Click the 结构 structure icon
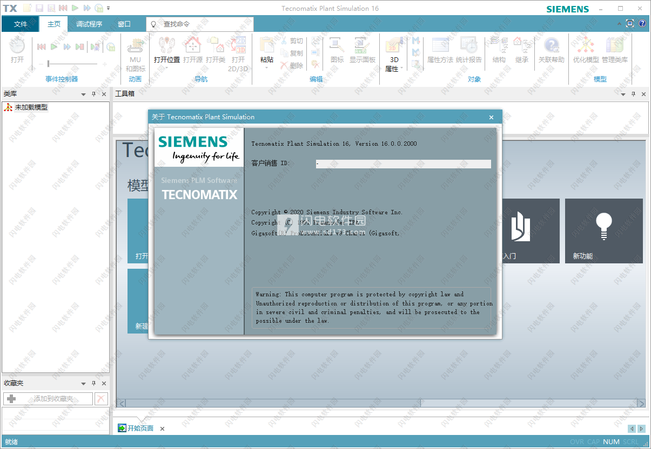The height and width of the screenshot is (449, 651). point(499,46)
